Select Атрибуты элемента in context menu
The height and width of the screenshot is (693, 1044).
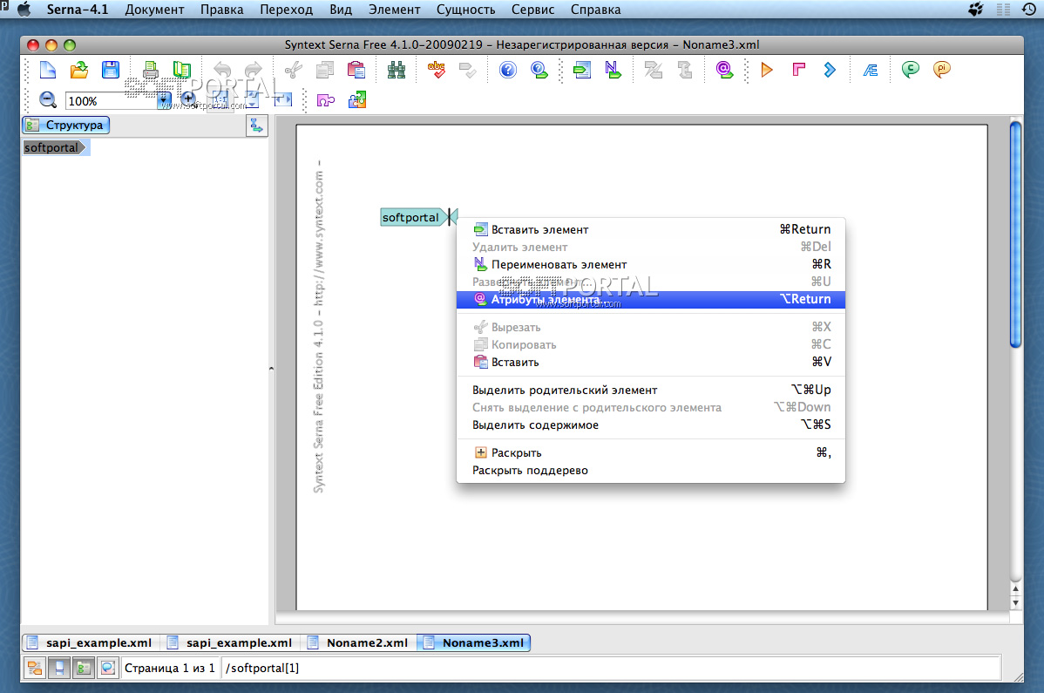pos(650,300)
